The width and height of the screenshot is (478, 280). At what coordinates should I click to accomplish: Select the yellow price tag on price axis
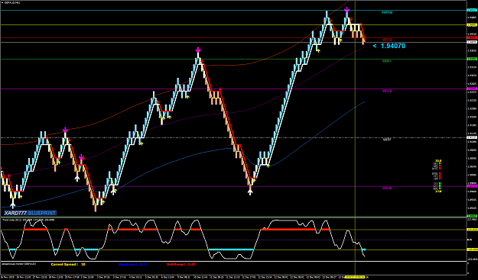[472, 25]
